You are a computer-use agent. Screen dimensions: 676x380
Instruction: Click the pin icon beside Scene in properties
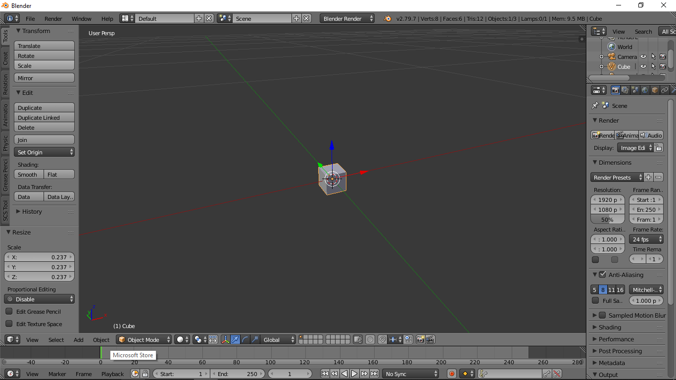coord(595,105)
